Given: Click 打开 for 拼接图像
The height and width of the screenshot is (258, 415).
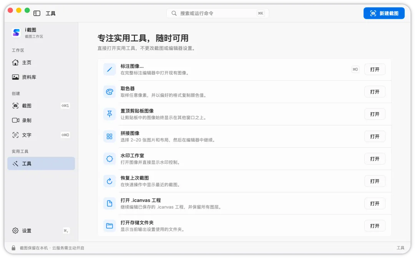Looking at the screenshot, I should point(375,136).
